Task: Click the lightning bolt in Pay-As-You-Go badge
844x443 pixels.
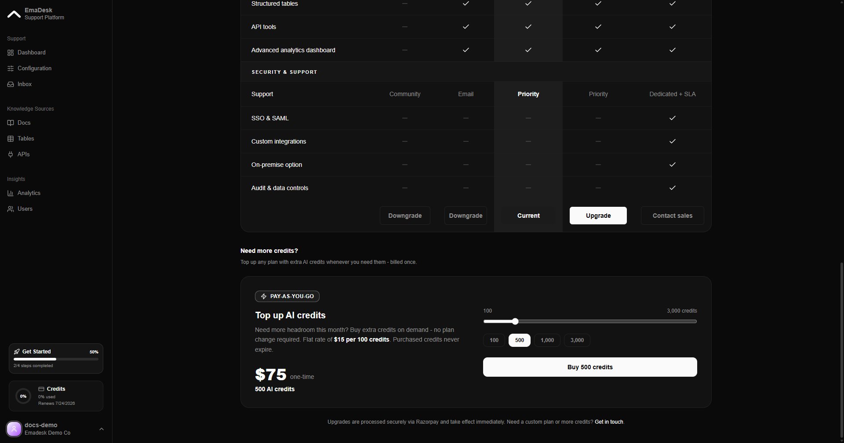Action: pos(264,296)
